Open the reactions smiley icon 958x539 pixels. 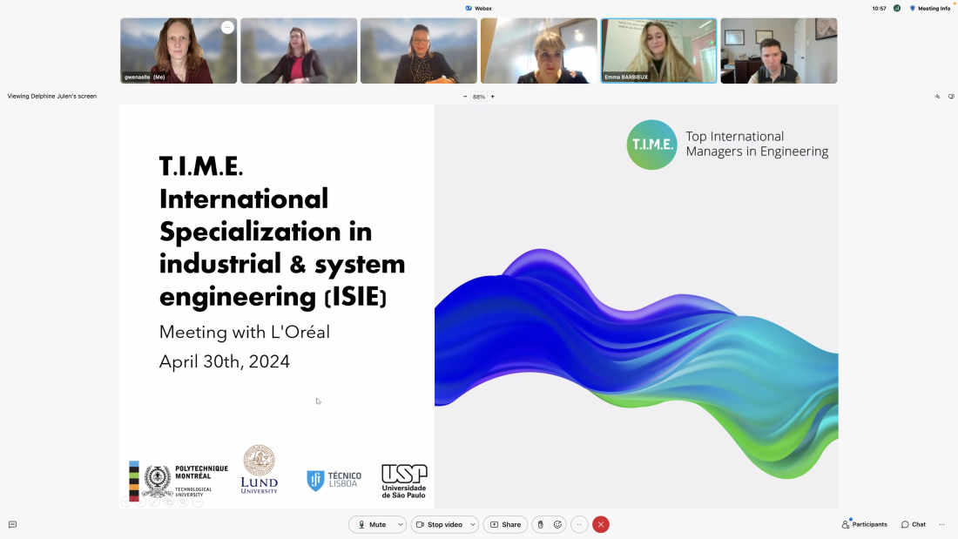(557, 524)
